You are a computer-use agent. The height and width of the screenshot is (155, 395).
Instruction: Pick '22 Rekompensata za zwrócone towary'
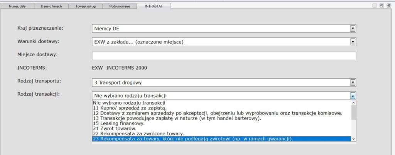[x=221, y=134]
